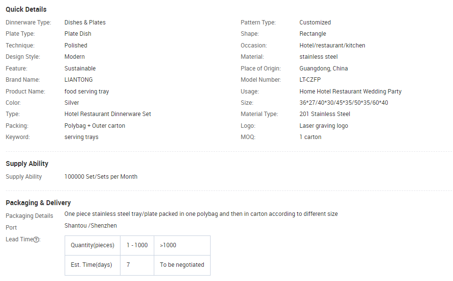
Task: Click the Dishes & Plates dinnerware type
Action: coord(85,23)
